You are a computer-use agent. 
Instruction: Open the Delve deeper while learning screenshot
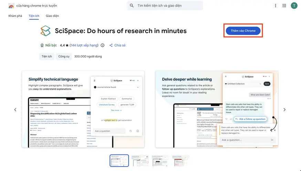pyautogui.click(x=217, y=109)
